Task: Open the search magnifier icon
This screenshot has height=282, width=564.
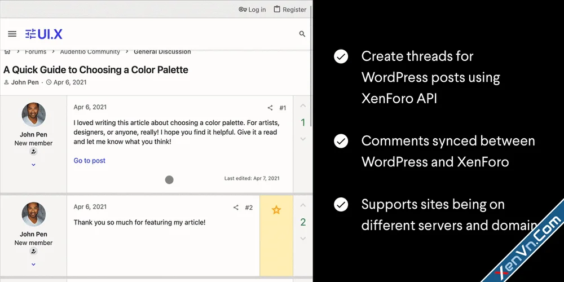Action: coord(302,34)
